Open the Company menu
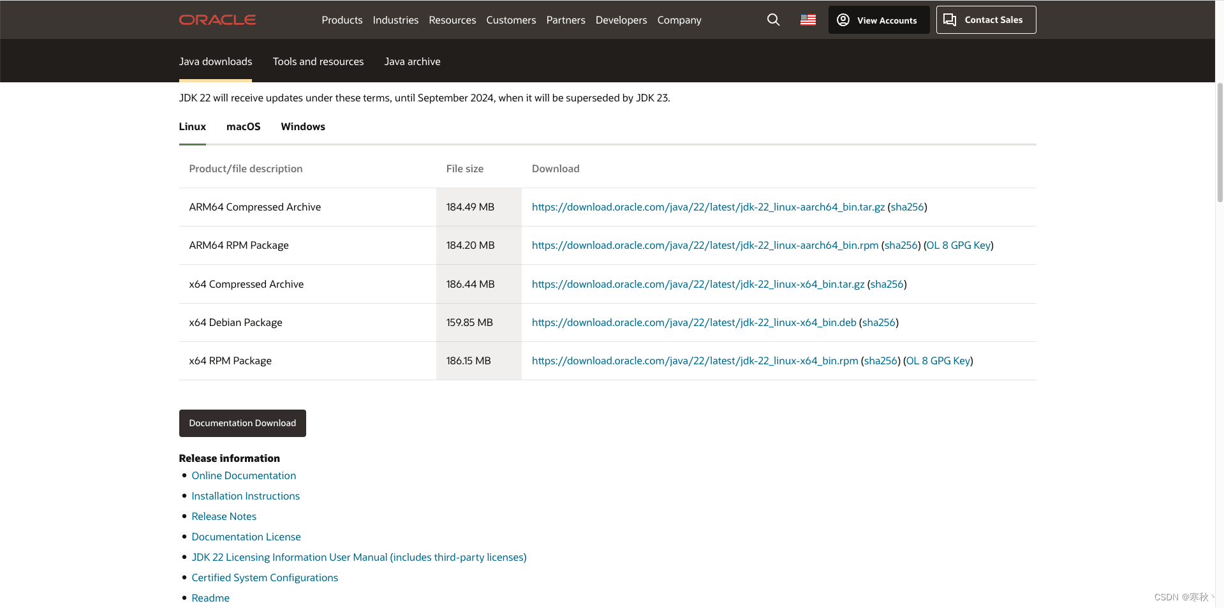 tap(679, 20)
